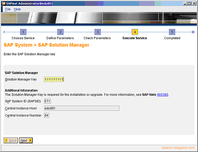The image size is (198, 152).
Task: Click the SAPinst title bar icon
Action: coord(4,3)
